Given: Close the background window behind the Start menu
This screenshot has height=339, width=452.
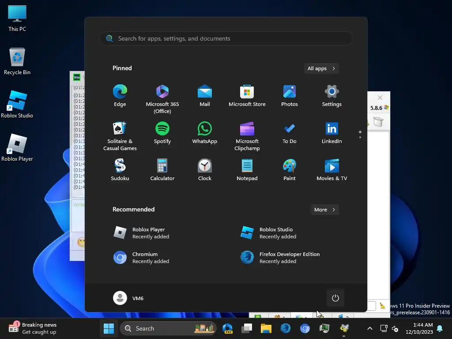Looking at the screenshot, I should click(380, 98).
